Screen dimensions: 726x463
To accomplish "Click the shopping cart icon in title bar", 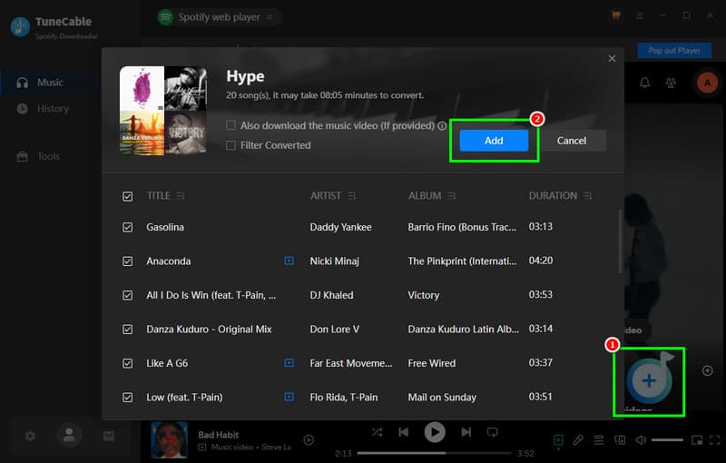I will click(x=616, y=15).
